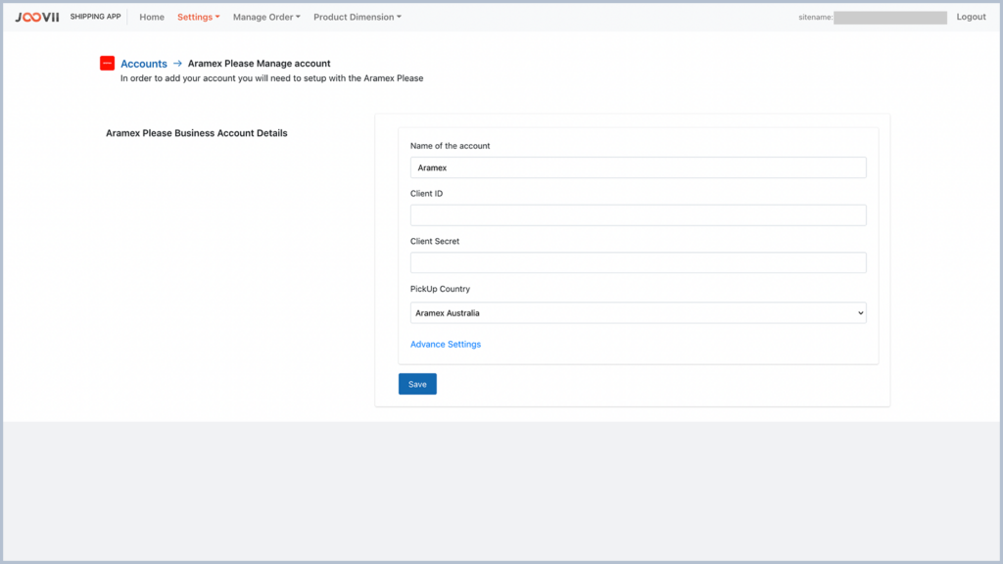This screenshot has height=564, width=1003.
Task: Open the Accounts page
Action: [x=143, y=63]
